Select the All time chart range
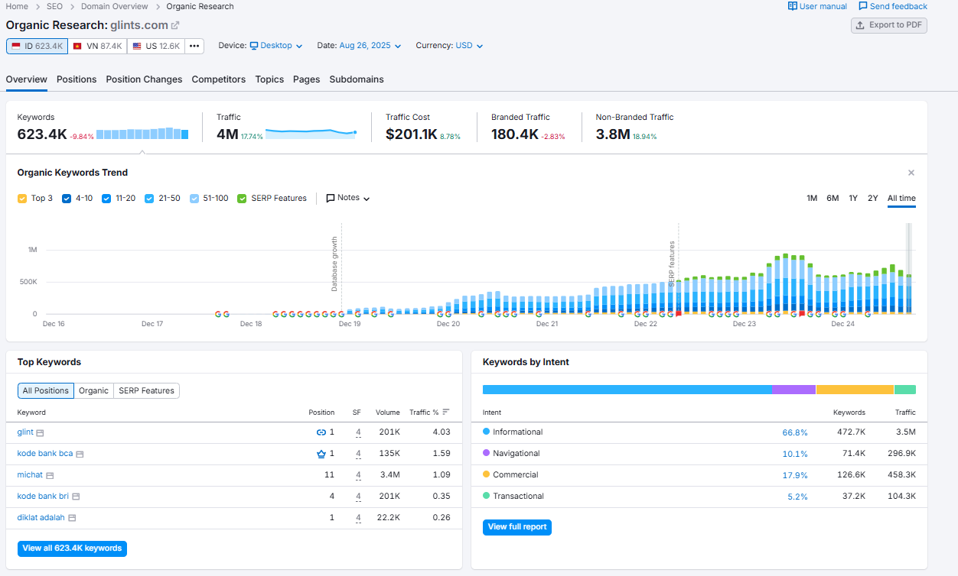958x576 pixels. (x=901, y=198)
